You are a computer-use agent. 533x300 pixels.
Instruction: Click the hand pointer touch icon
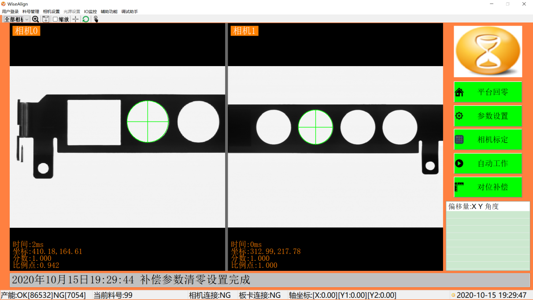point(96,19)
